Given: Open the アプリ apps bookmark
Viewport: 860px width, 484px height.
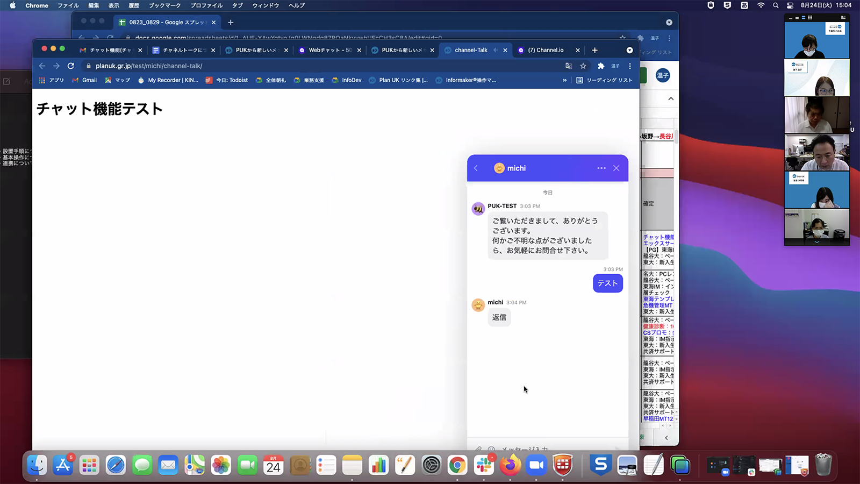Looking at the screenshot, I should pyautogui.click(x=52, y=80).
